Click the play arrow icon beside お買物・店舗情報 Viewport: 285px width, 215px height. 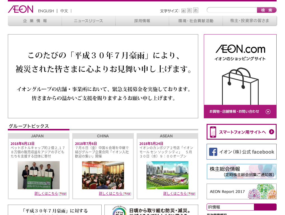click(268, 112)
